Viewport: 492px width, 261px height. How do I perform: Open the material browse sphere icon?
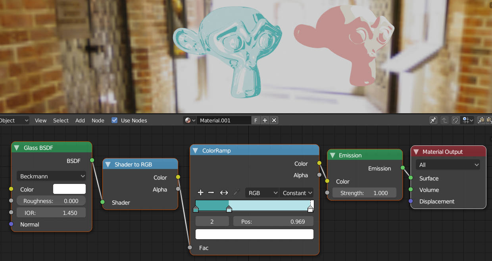[x=190, y=120]
